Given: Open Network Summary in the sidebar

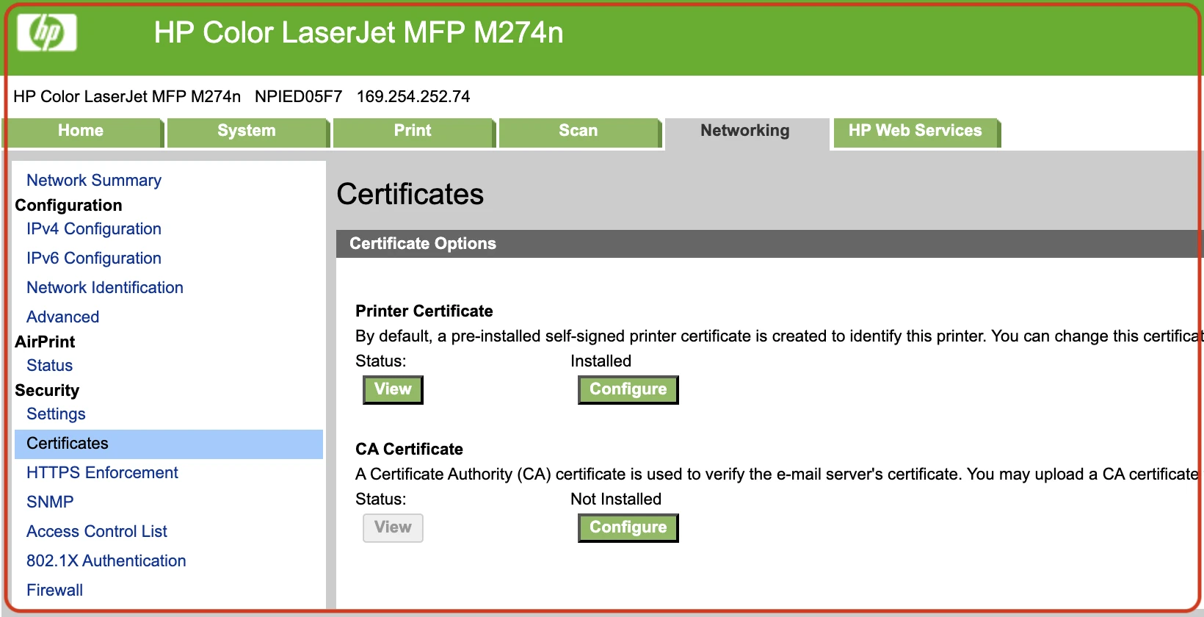Looking at the screenshot, I should [x=94, y=181].
